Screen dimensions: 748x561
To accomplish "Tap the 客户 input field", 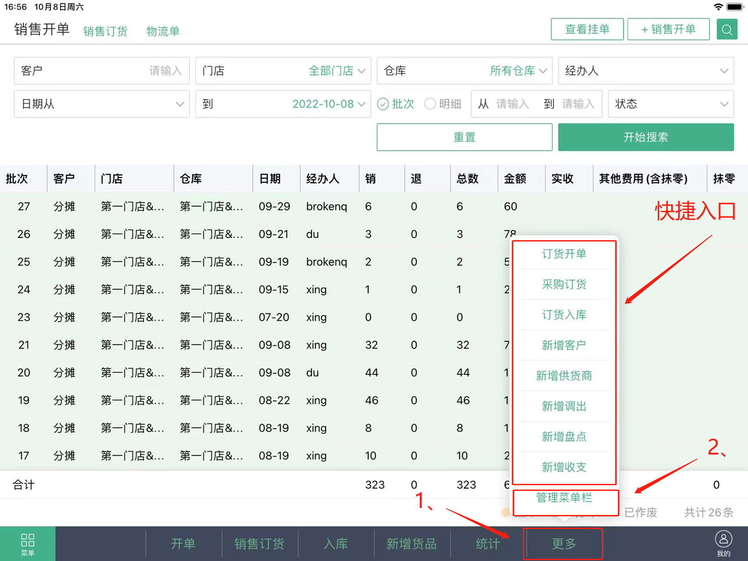I will [x=102, y=71].
